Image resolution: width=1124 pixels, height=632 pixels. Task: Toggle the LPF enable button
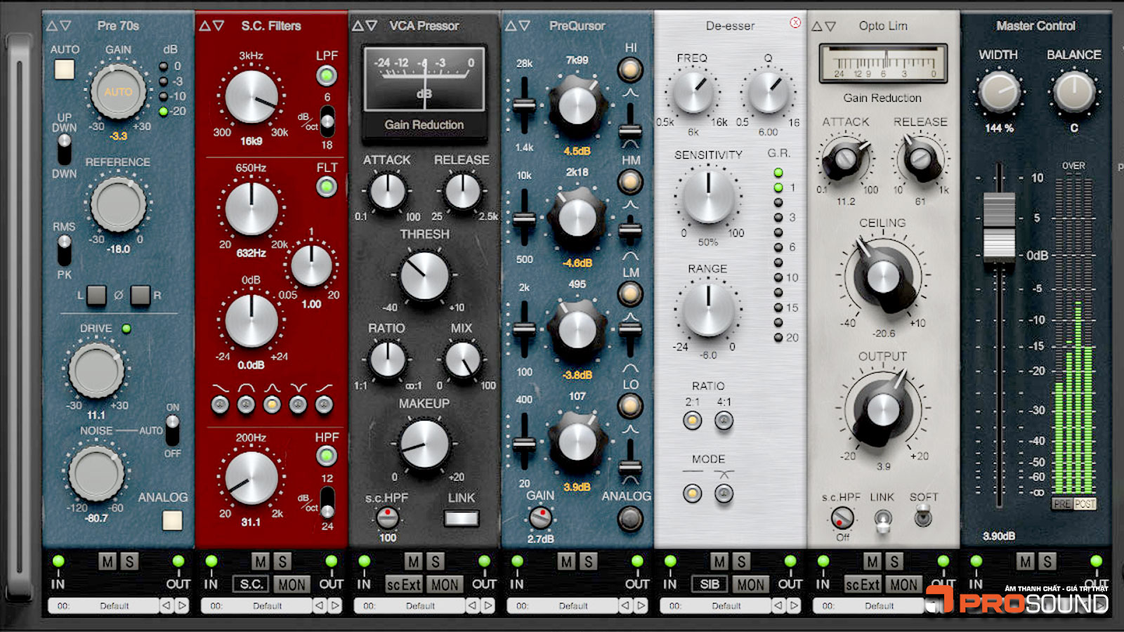(x=326, y=76)
